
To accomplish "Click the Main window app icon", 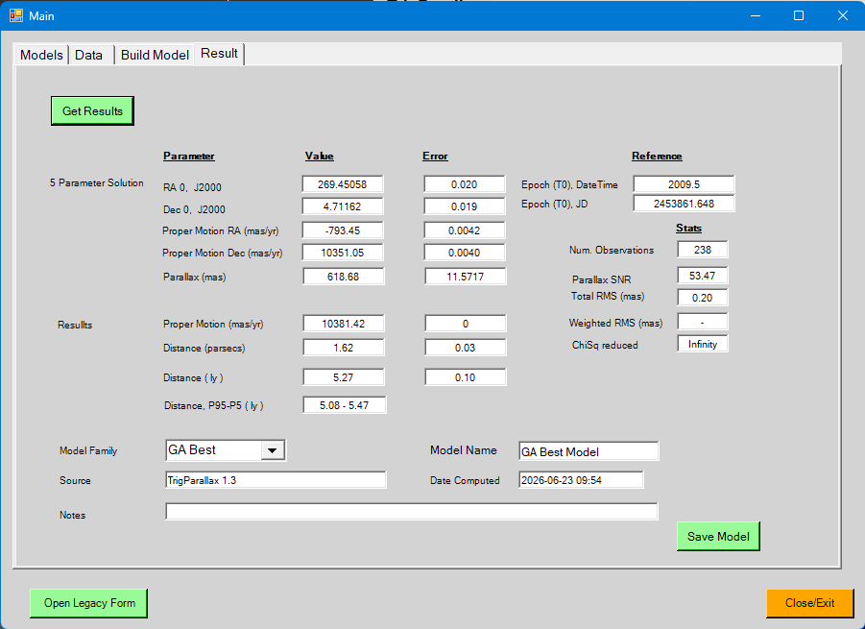I will pos(16,15).
